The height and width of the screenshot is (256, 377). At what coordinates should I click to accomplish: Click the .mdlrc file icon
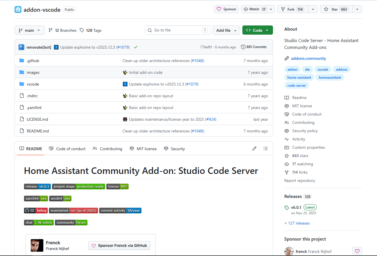22,96
